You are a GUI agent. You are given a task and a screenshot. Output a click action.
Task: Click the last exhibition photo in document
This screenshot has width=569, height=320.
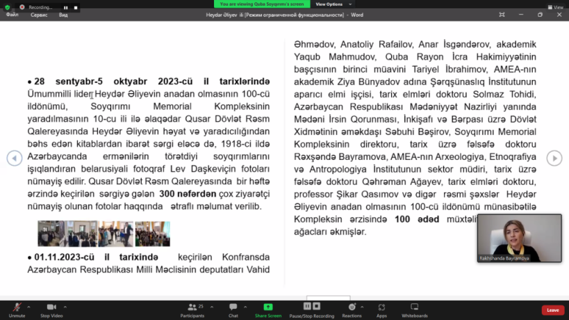coord(152,234)
